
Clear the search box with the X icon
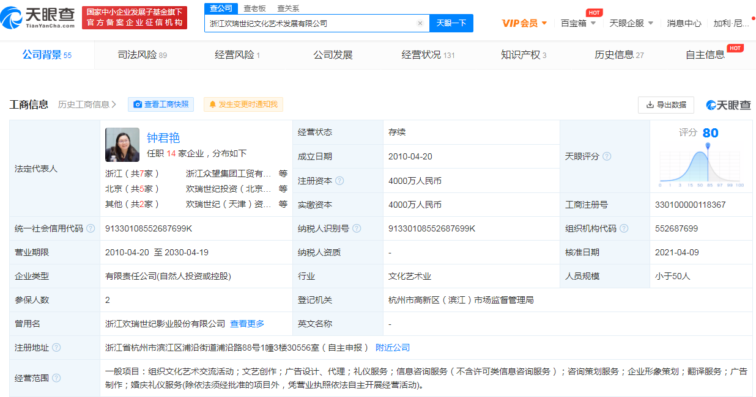[x=420, y=23]
